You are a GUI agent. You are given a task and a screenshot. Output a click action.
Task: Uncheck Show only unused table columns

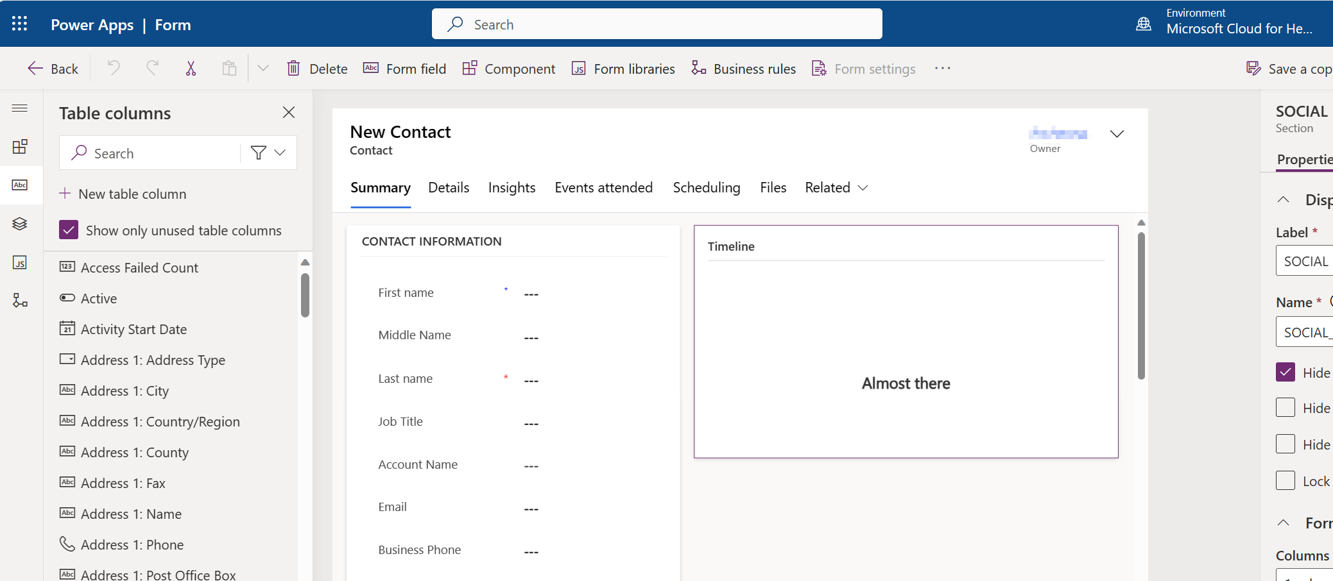[69, 230]
